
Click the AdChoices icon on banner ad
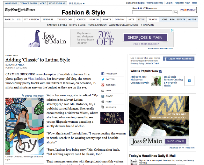[x=172, y=30]
